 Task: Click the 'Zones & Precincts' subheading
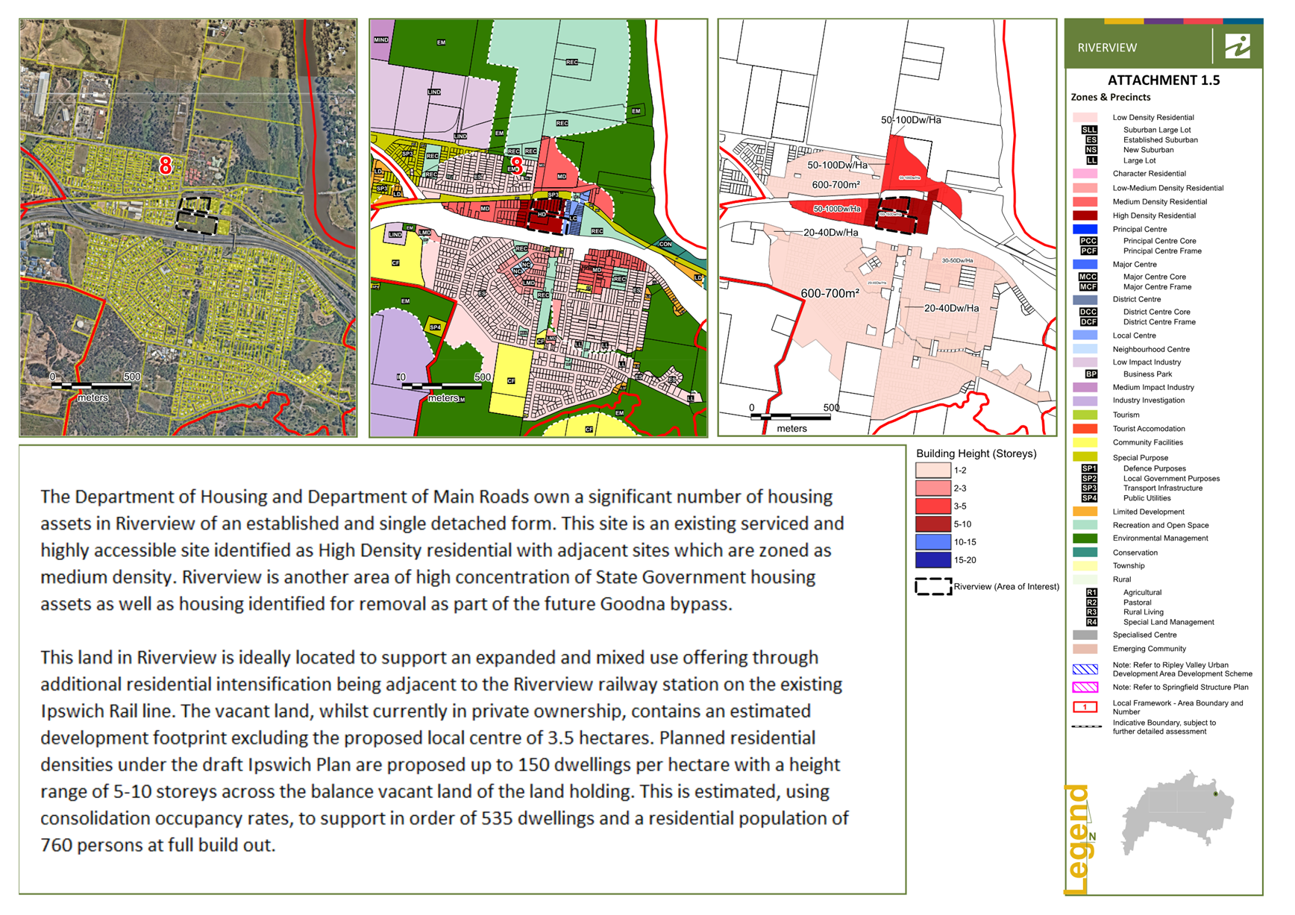pos(1111,98)
